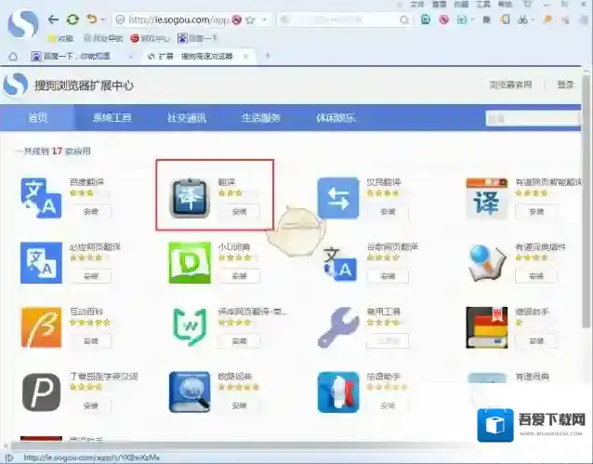
Task: Open the 查看 menu
Action: pyautogui.click(x=440, y=4)
